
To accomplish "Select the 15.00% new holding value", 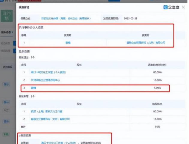I will click(x=157, y=119).
